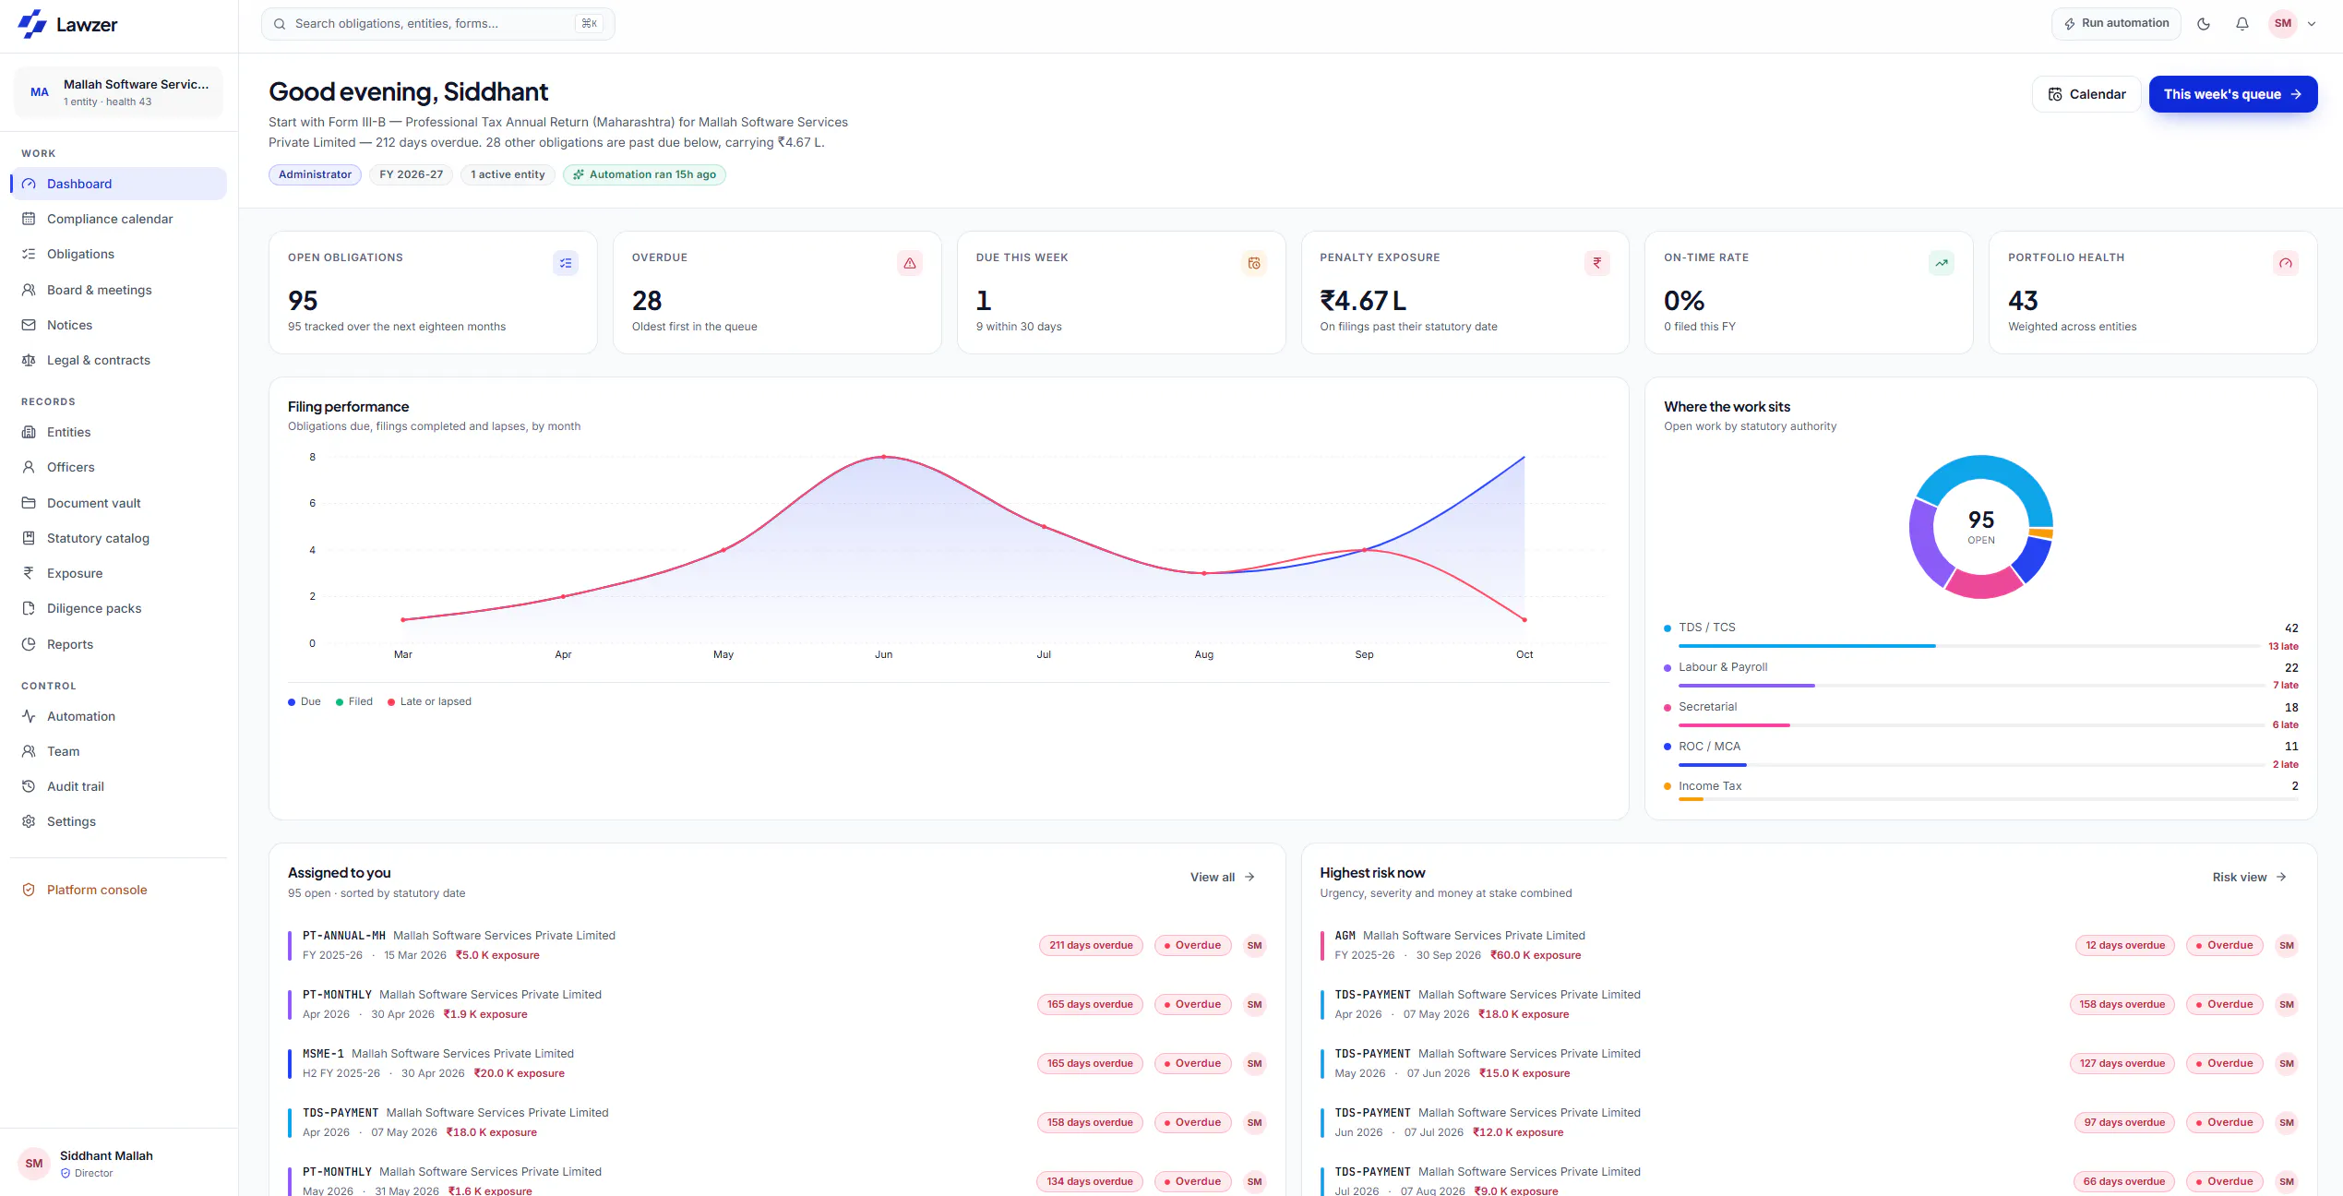Open Risk view link
Image resolution: width=2343 pixels, height=1196 pixels.
pyautogui.click(x=2249, y=877)
